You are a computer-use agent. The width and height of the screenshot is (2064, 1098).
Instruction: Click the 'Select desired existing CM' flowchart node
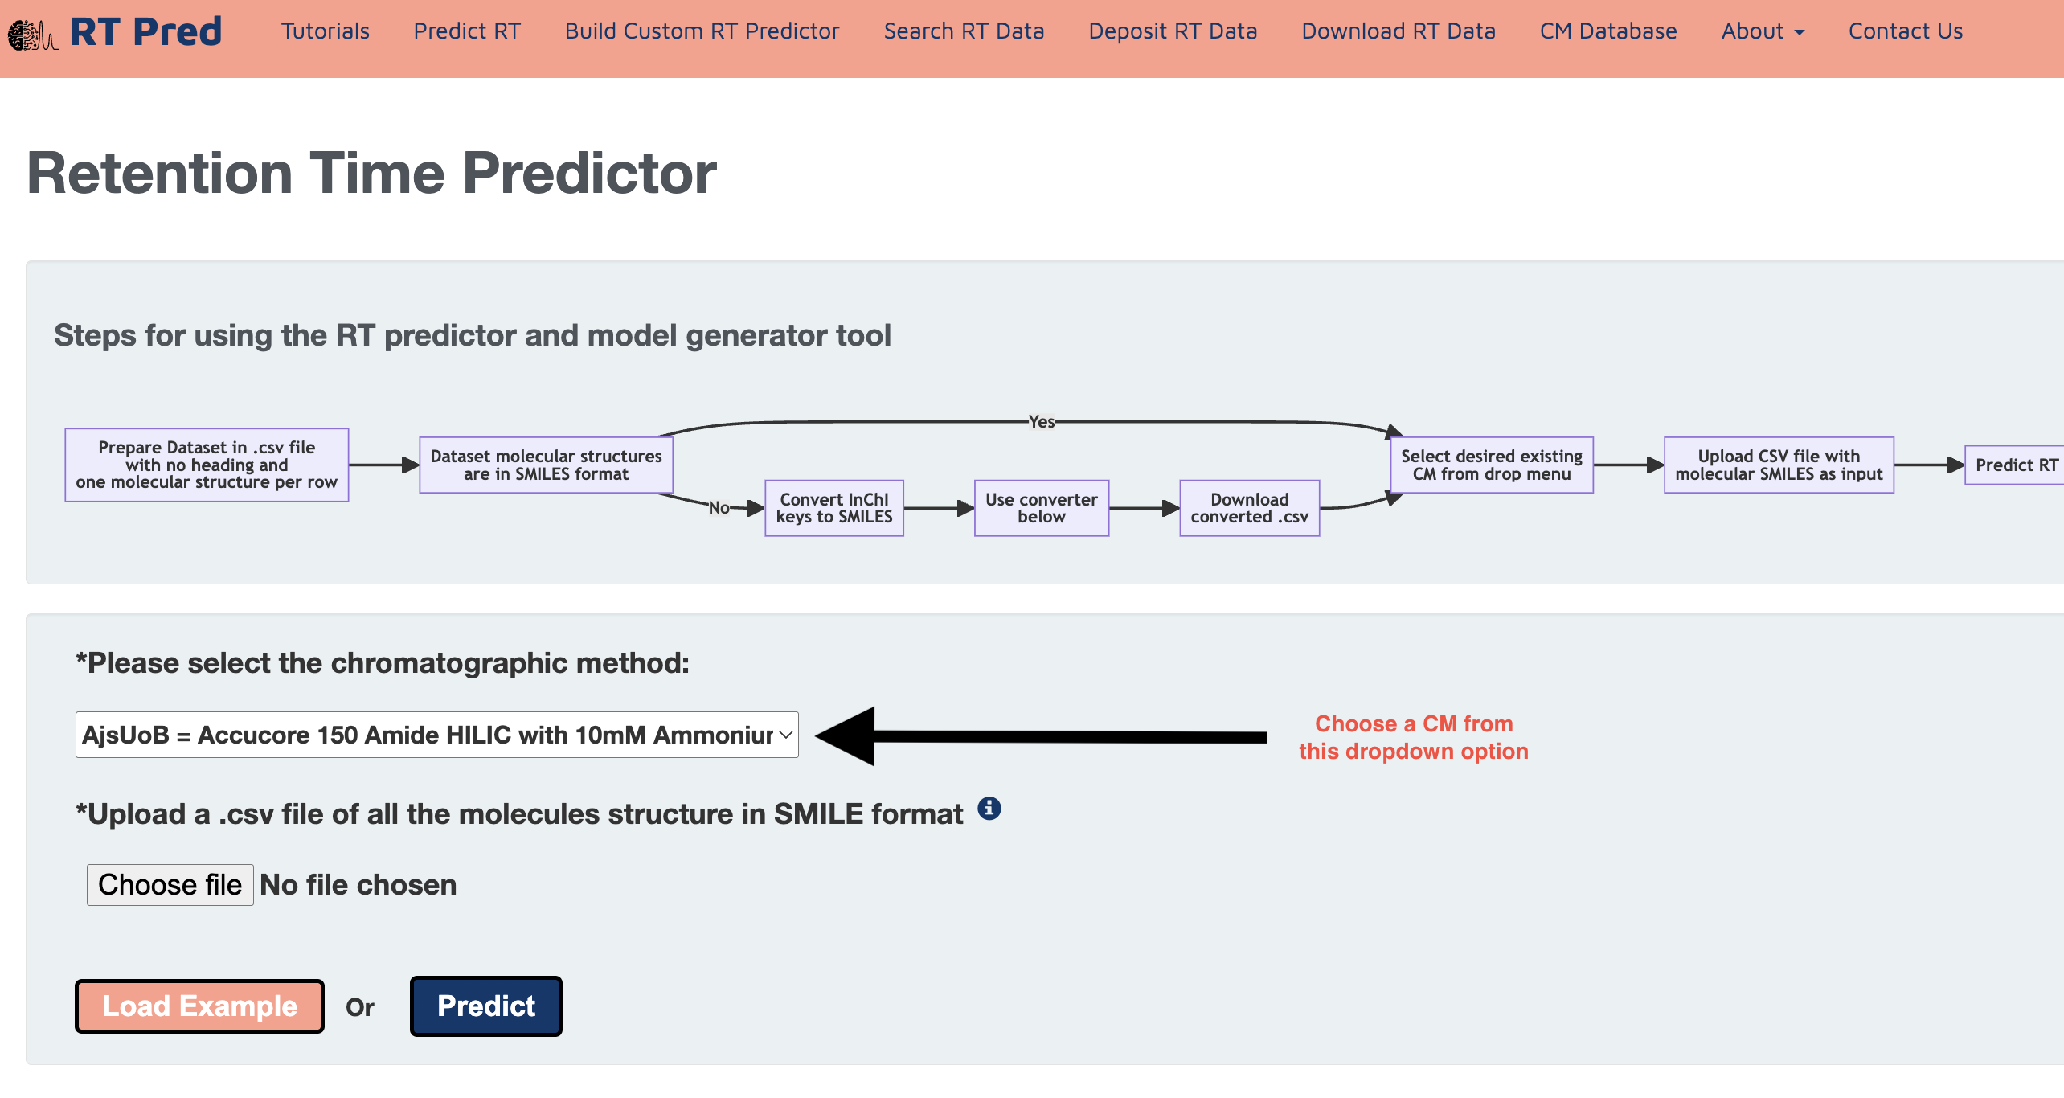pyautogui.click(x=1491, y=465)
